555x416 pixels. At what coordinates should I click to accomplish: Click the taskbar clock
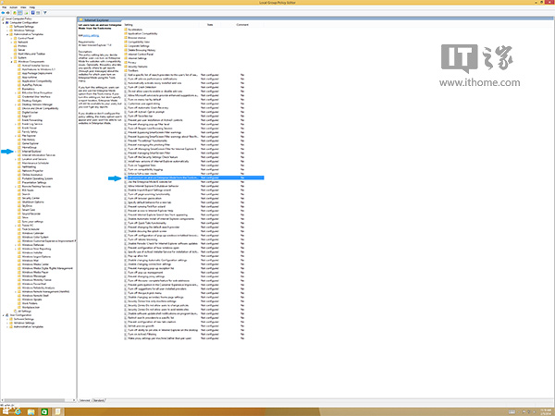tap(545, 411)
